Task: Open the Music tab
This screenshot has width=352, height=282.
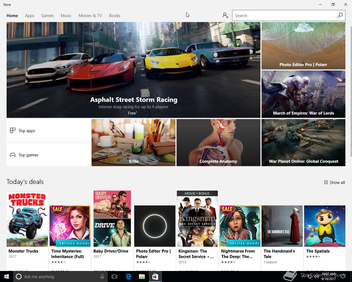Action: click(x=66, y=16)
